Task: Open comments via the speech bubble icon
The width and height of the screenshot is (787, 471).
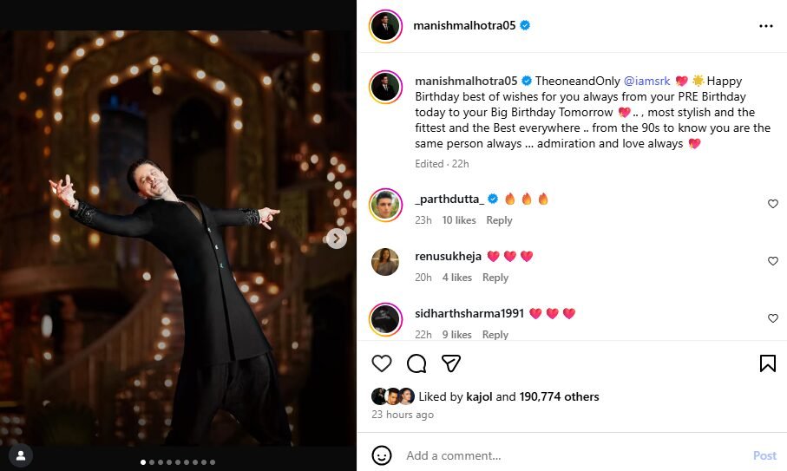Action: pos(416,363)
